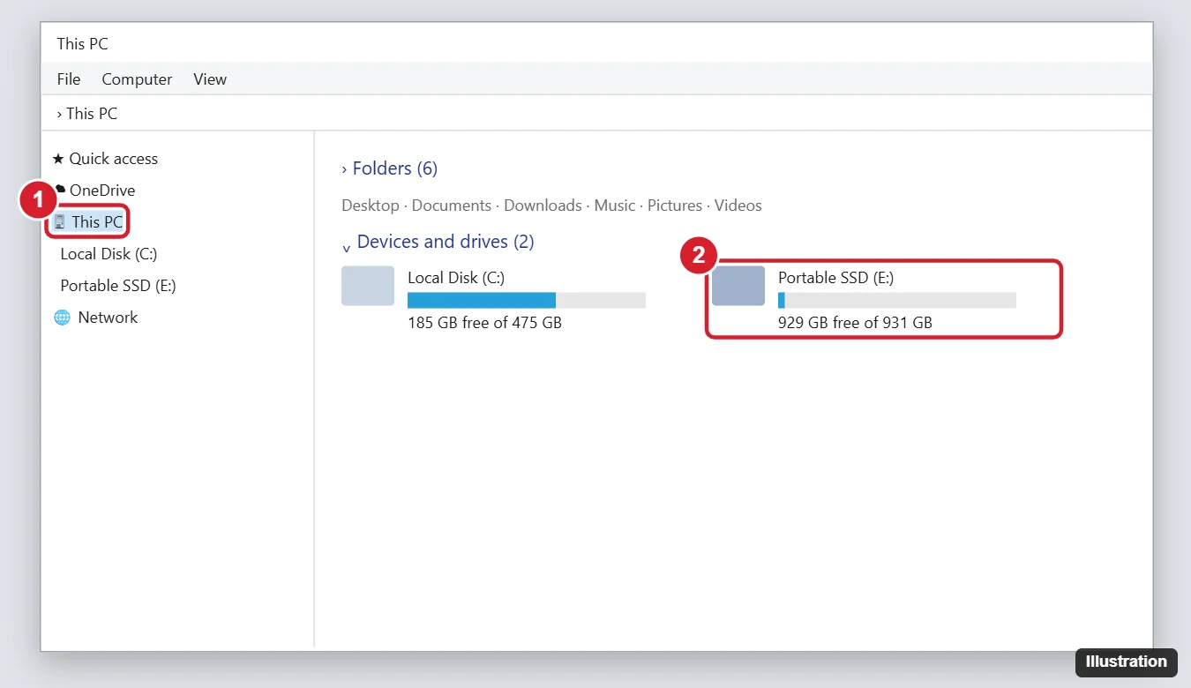Expand the Folders (6) section chevron
This screenshot has width=1191, height=688.
click(x=344, y=169)
